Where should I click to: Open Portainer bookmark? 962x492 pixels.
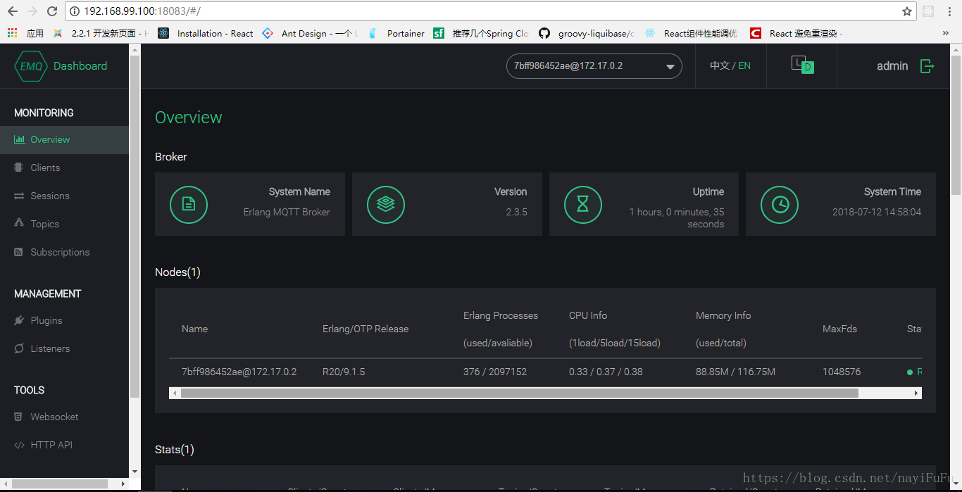[x=396, y=33]
